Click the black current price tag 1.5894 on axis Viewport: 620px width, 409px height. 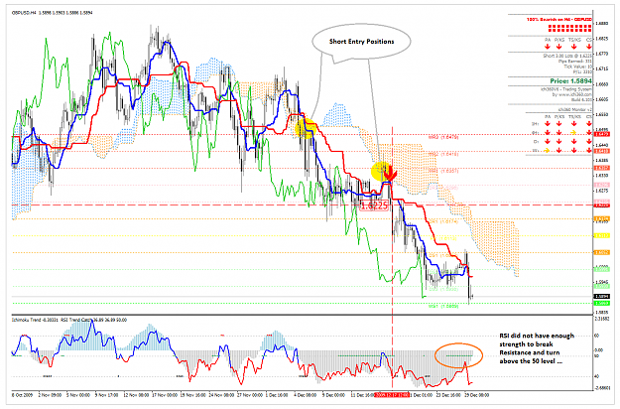(x=602, y=296)
